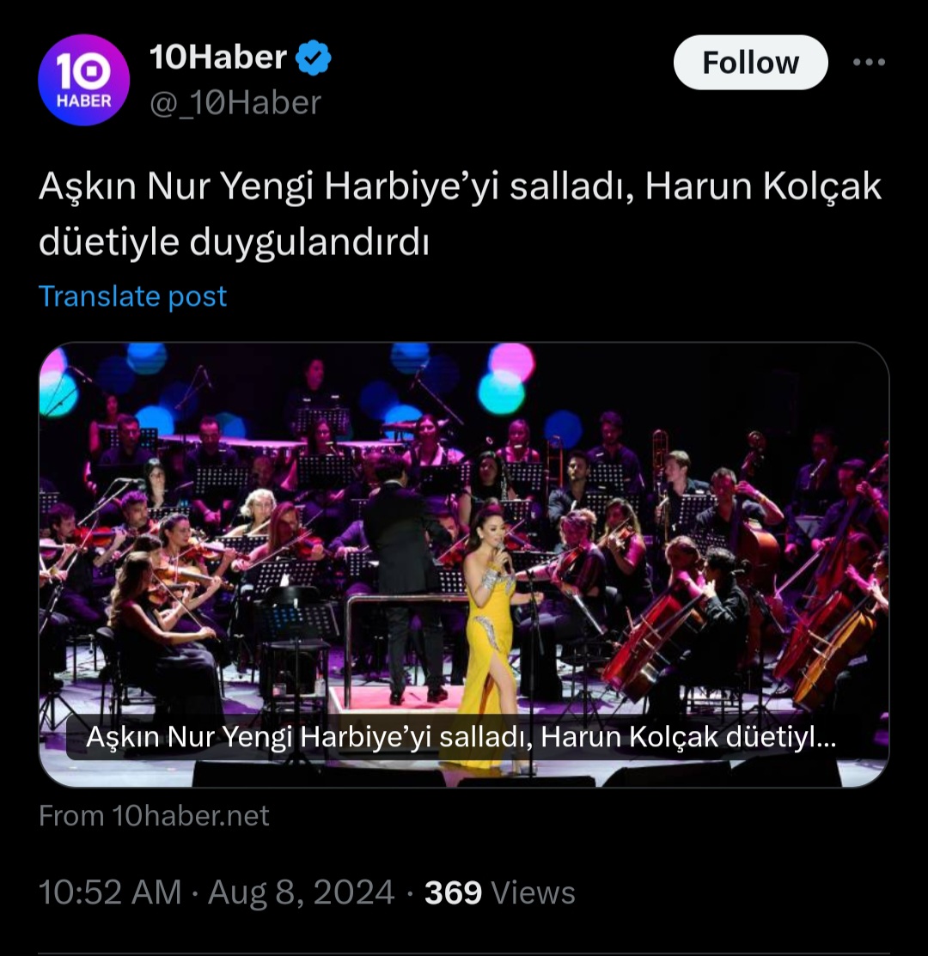Click the 10:52 AM timestamp
928x956 pixels.
[110, 892]
